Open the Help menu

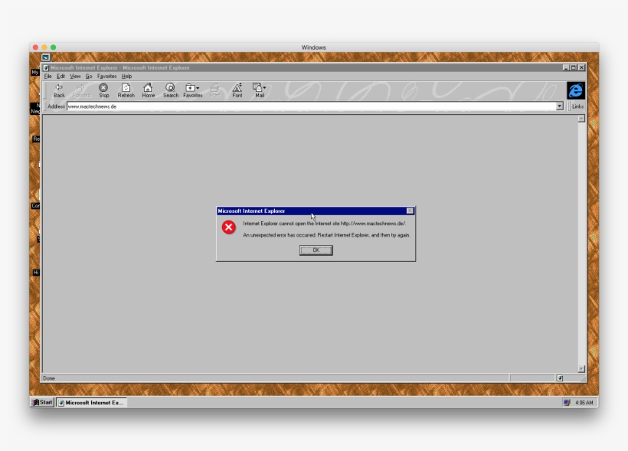click(x=126, y=76)
